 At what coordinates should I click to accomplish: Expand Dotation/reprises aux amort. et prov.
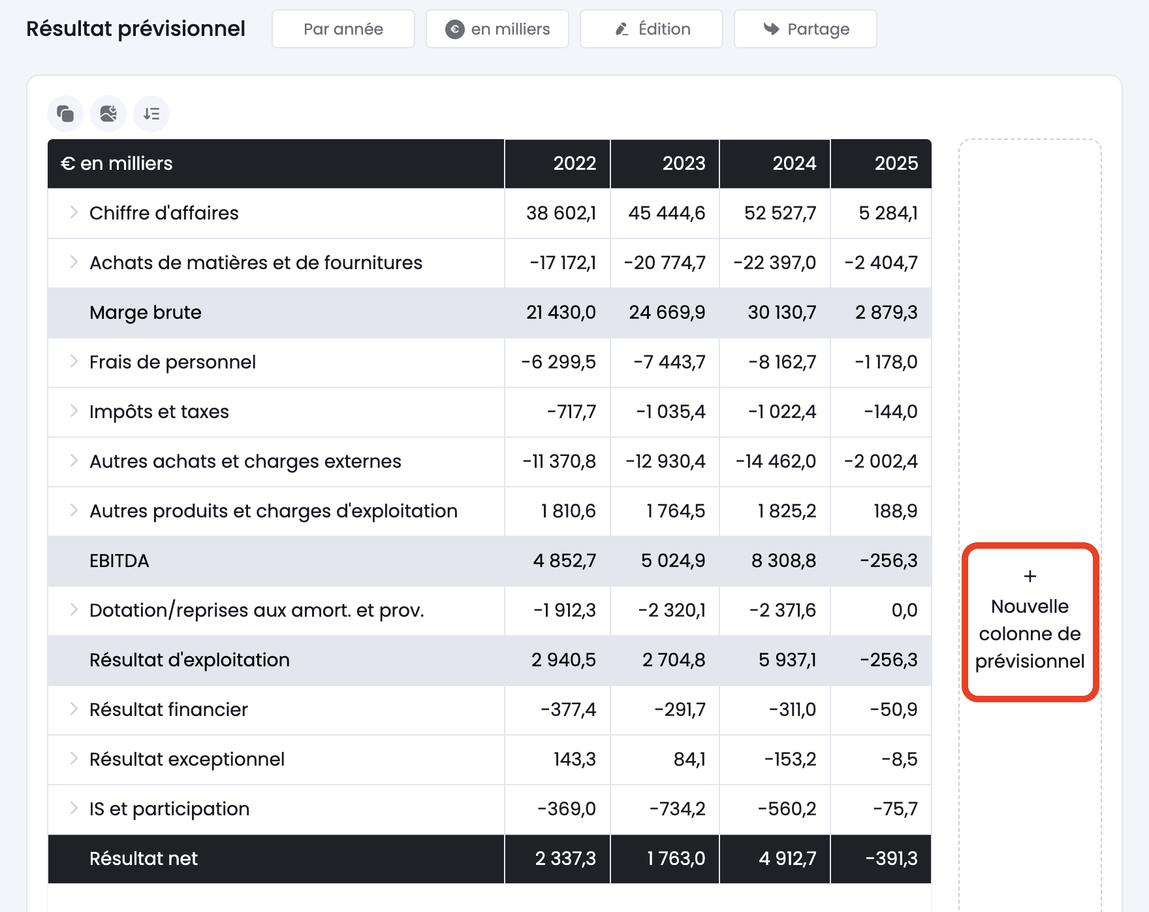point(74,610)
